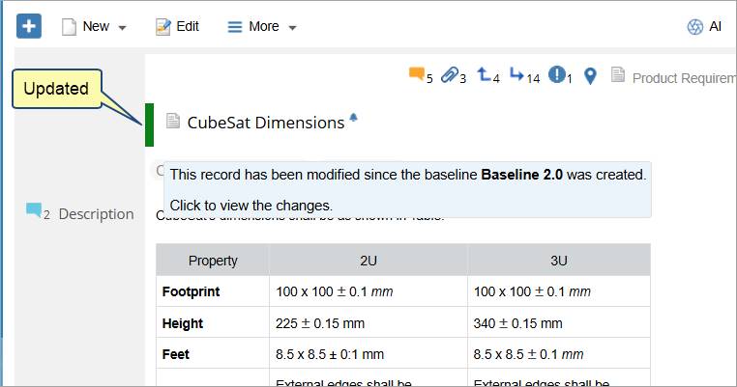Expand the More menu

click(x=262, y=27)
